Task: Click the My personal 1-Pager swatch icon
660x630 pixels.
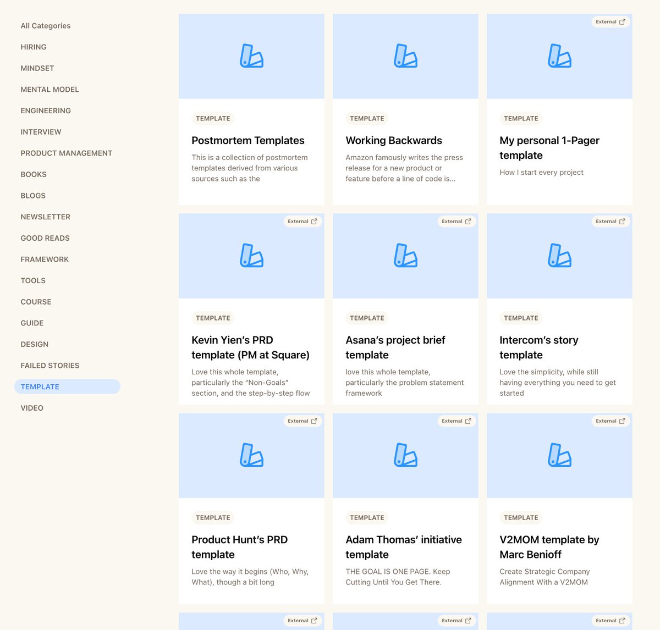Action: pyautogui.click(x=559, y=56)
